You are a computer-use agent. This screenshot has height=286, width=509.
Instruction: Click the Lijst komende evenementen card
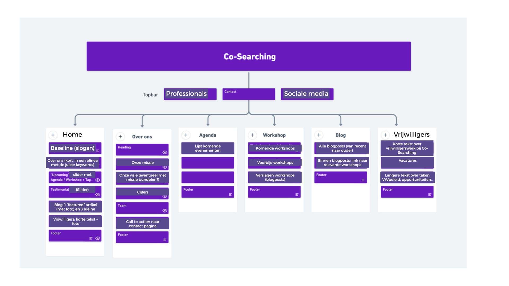pyautogui.click(x=208, y=148)
